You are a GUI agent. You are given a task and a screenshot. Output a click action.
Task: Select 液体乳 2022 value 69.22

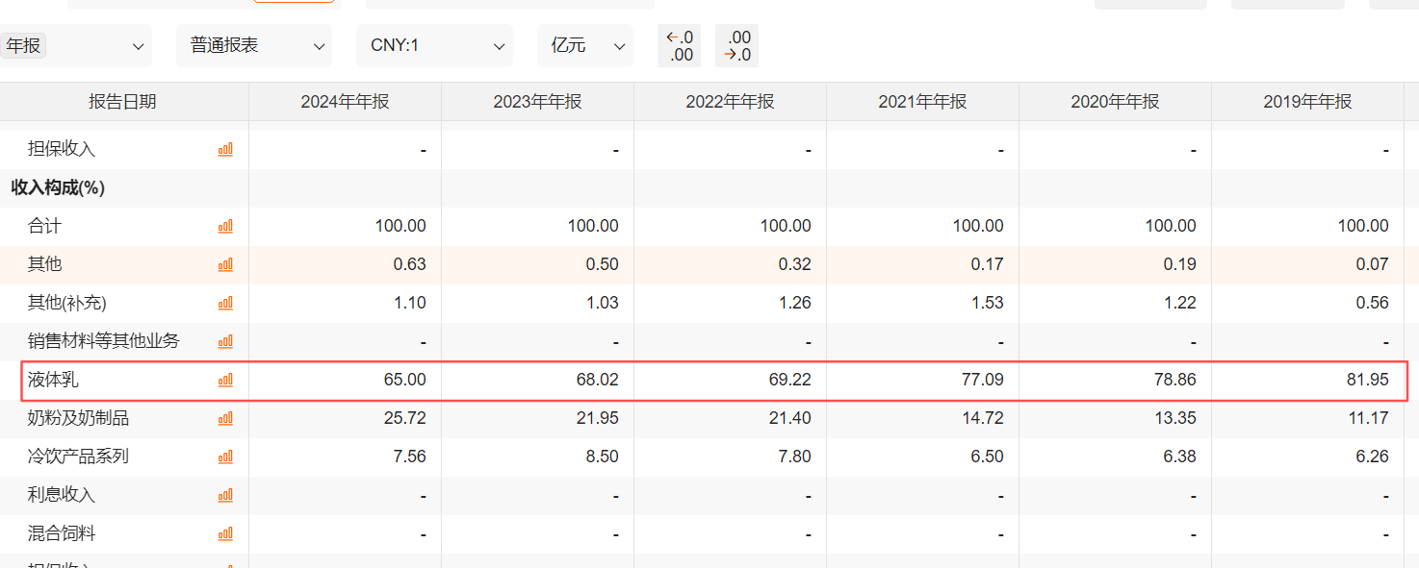789,380
